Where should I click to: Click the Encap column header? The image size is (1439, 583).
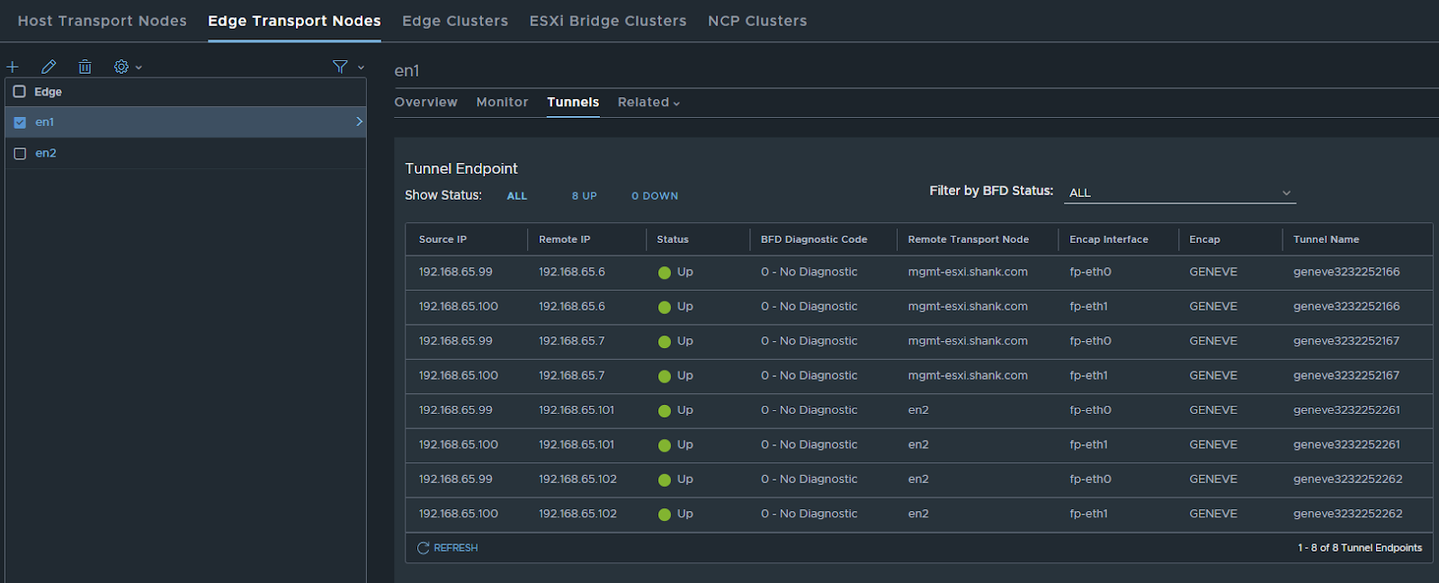click(1204, 239)
